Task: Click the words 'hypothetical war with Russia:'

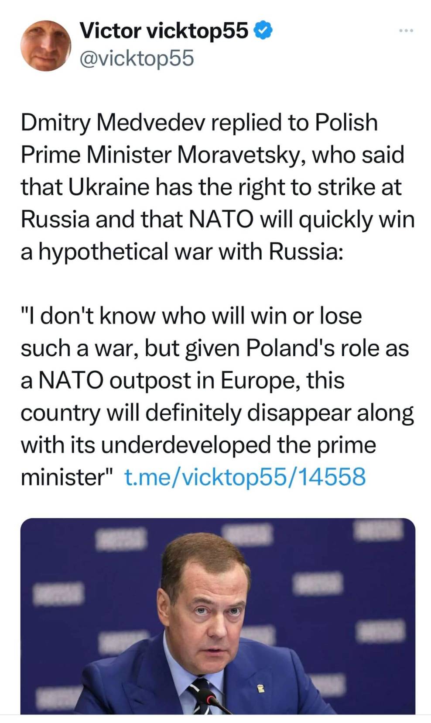Action: pos(191,252)
